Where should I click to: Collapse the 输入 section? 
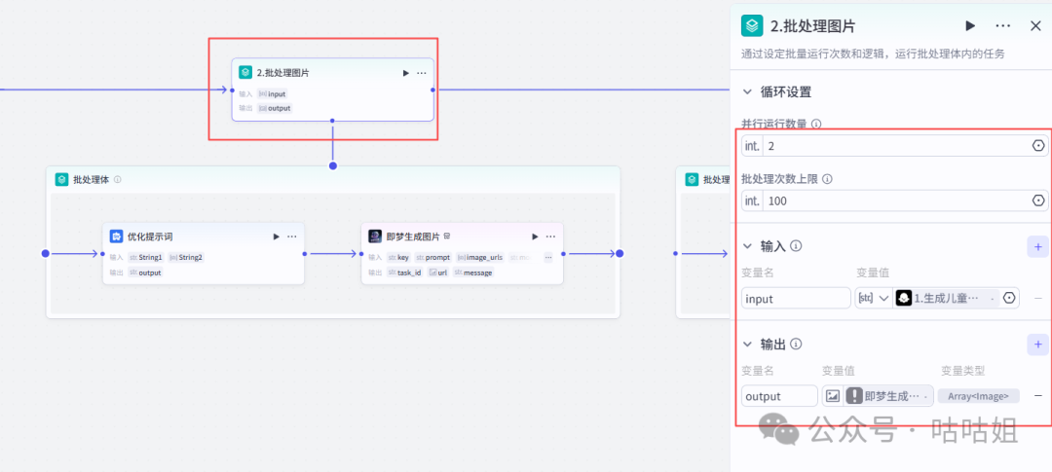[x=747, y=246]
